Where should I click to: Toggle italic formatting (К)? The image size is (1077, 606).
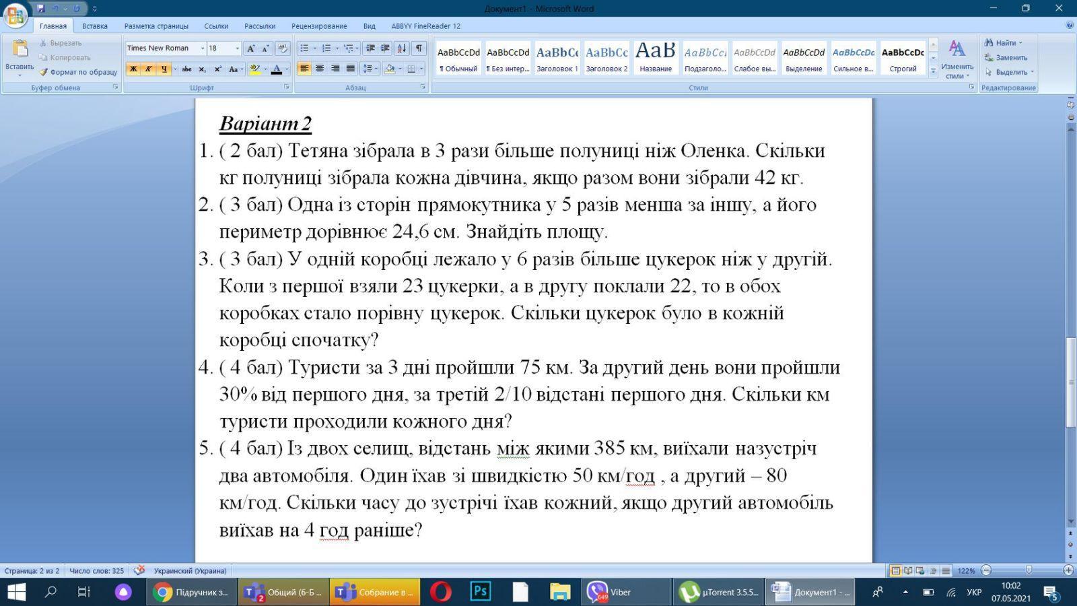pos(148,69)
